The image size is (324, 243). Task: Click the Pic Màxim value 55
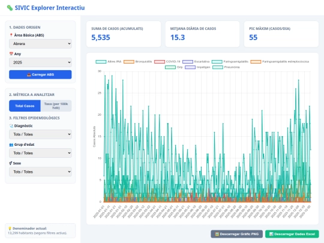pyautogui.click(x=253, y=37)
